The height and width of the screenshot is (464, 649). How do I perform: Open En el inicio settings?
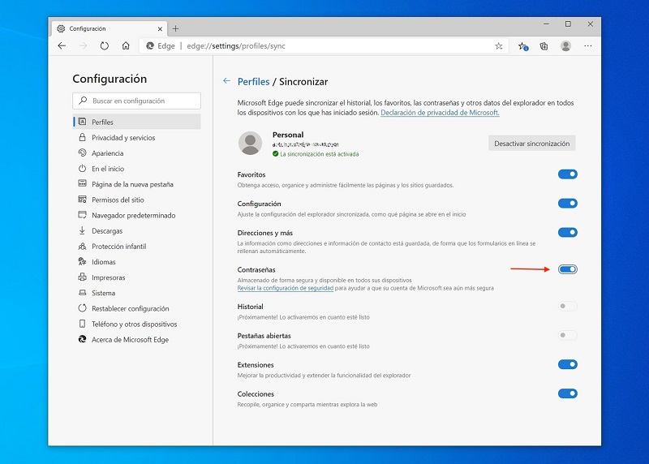pos(136,169)
